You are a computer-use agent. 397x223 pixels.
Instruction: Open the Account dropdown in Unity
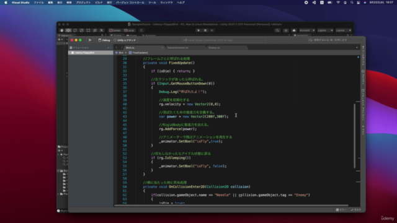(x=307, y=30)
